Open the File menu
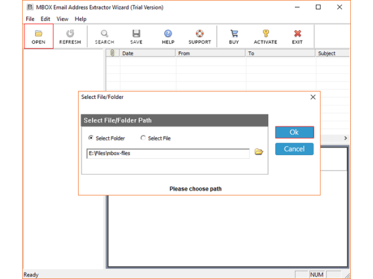 (30, 19)
